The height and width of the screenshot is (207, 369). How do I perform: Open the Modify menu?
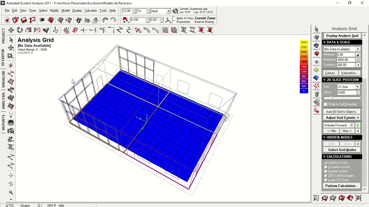(54, 11)
